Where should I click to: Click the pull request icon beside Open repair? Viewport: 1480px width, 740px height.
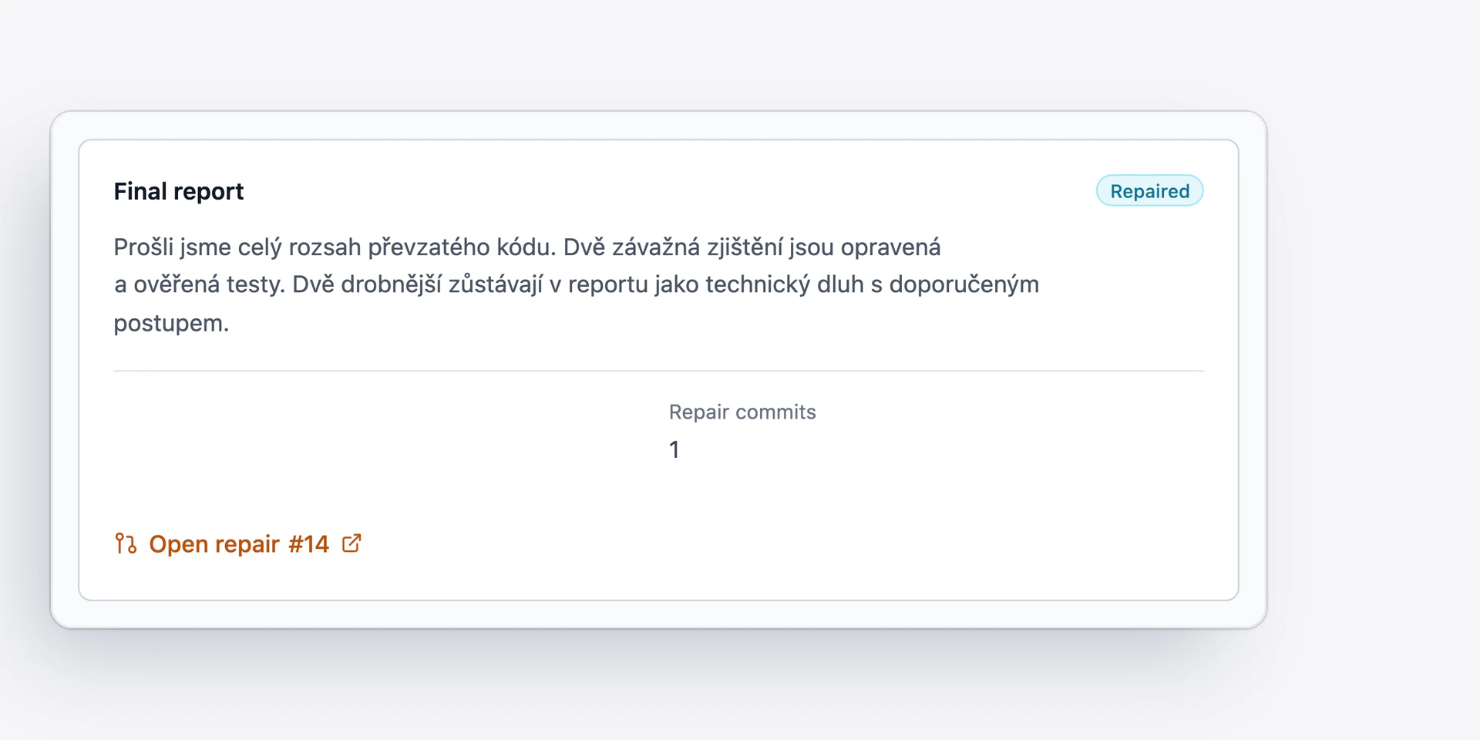(x=126, y=544)
